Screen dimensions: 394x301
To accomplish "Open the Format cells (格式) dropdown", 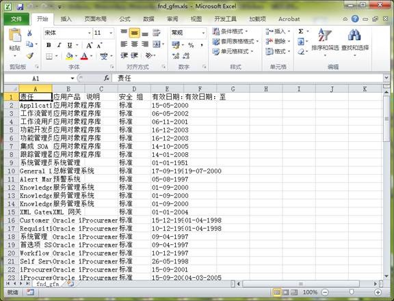I will coord(278,52).
